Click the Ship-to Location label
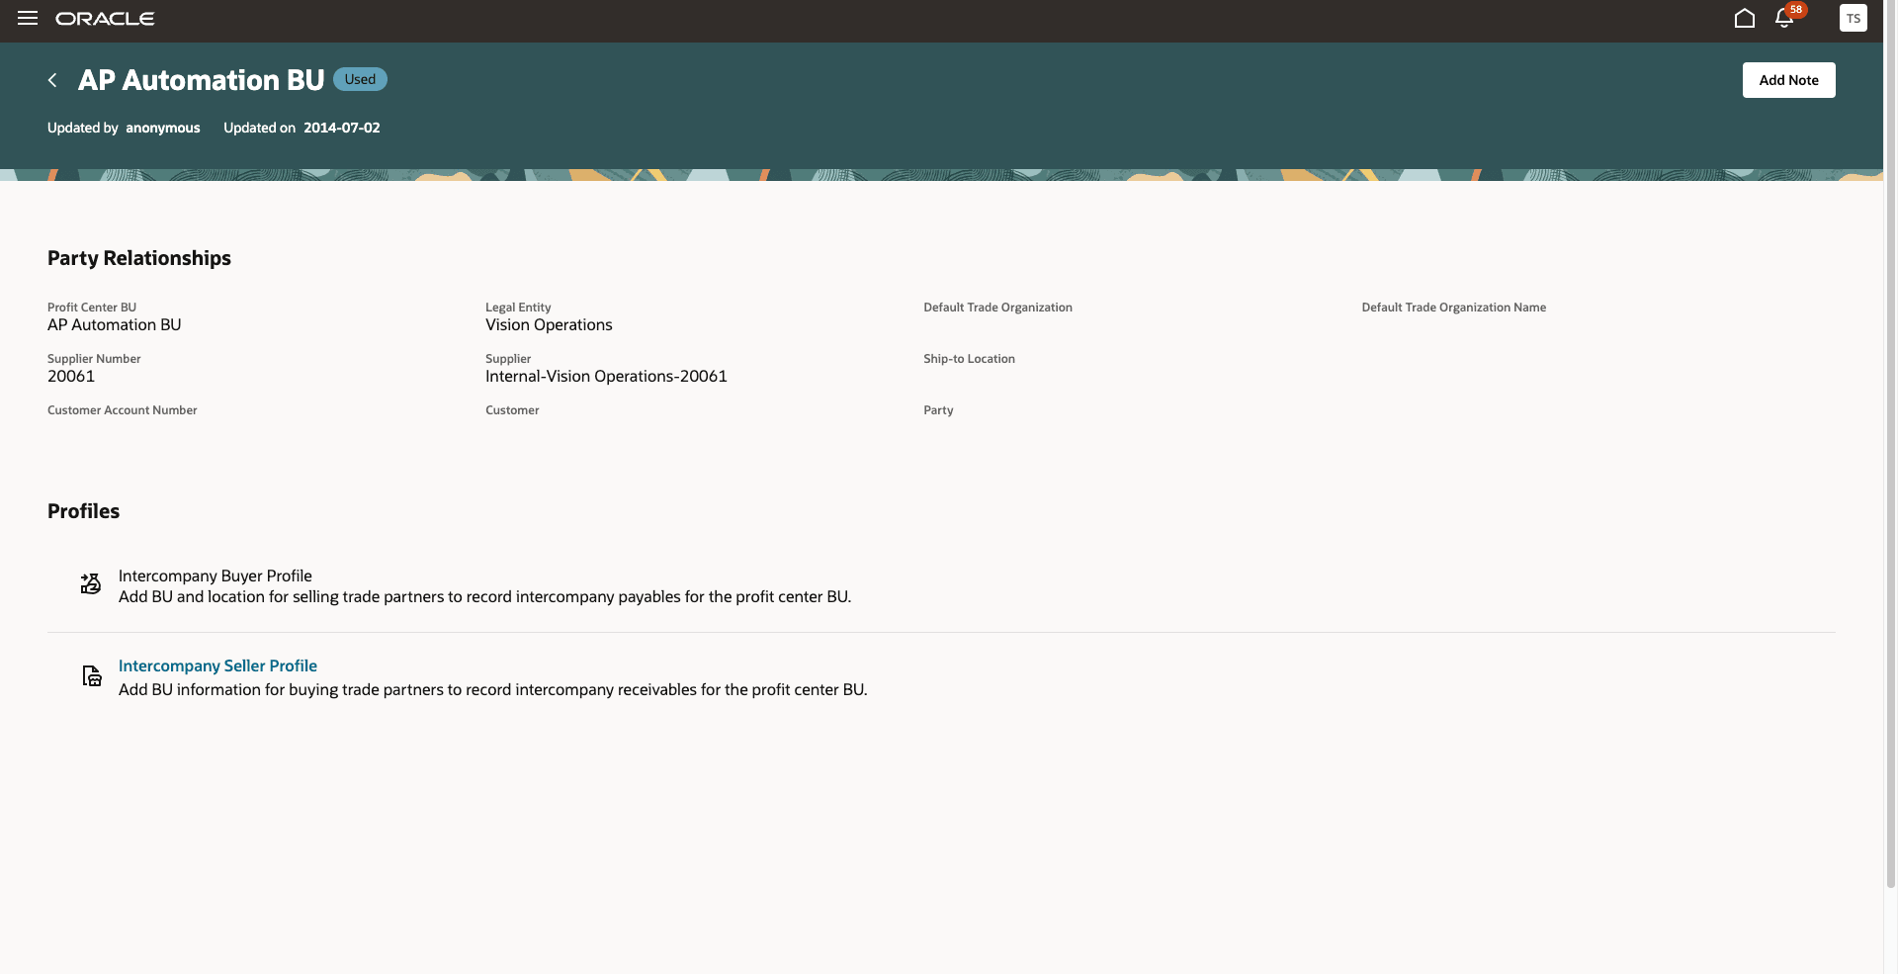Image resolution: width=1898 pixels, height=974 pixels. pos(969,359)
